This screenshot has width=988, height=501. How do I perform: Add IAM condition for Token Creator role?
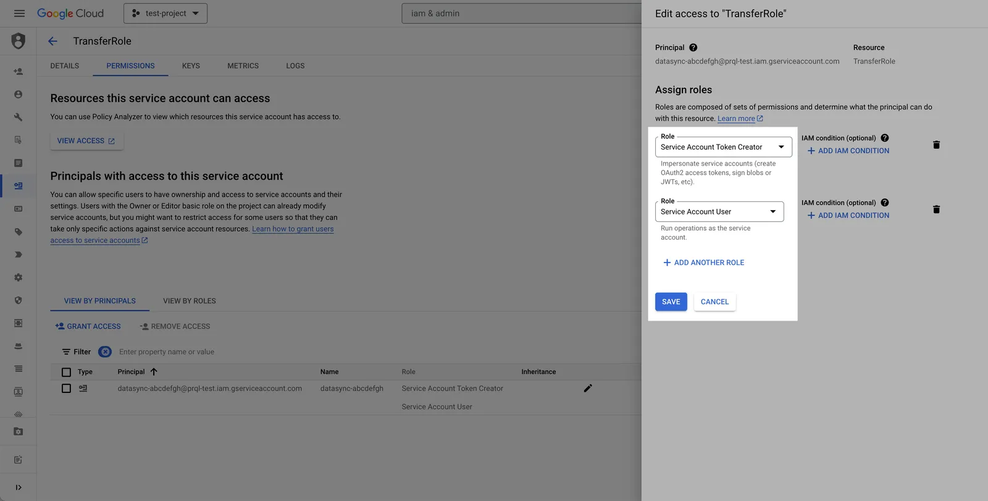[x=848, y=151]
